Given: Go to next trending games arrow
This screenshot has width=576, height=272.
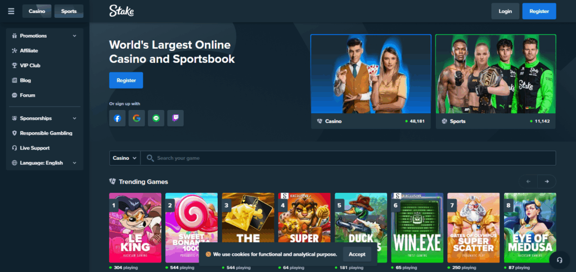Looking at the screenshot, I should (x=547, y=181).
